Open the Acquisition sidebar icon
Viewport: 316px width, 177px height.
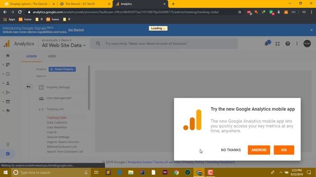coord(8,92)
